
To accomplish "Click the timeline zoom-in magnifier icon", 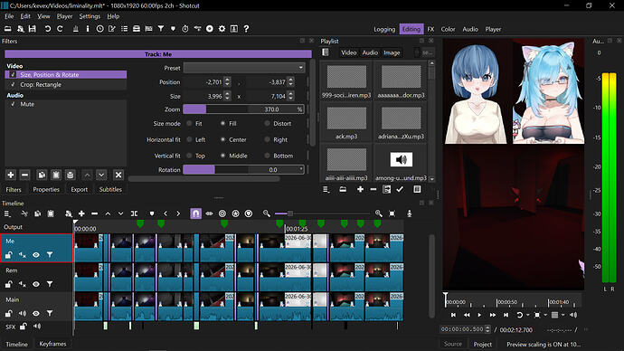I will (378, 213).
